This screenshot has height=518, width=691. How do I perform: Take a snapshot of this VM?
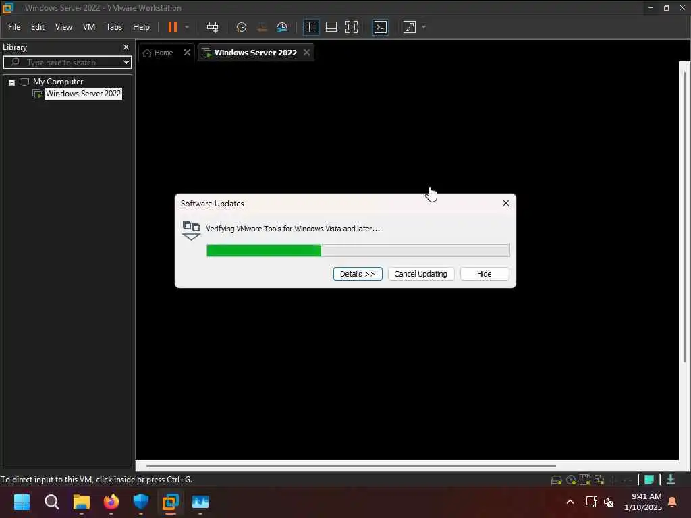pyautogui.click(x=241, y=27)
